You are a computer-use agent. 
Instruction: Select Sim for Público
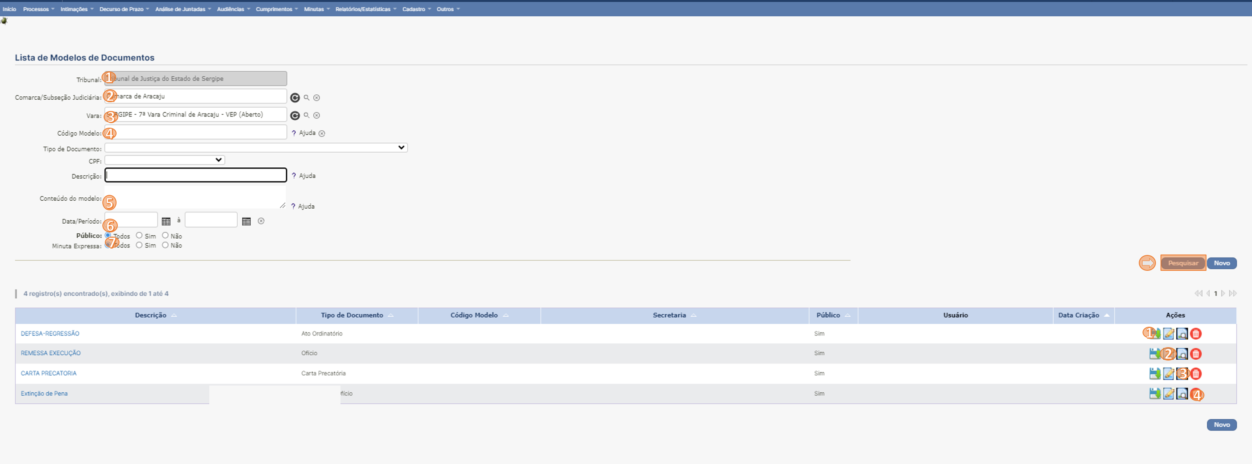[139, 235]
